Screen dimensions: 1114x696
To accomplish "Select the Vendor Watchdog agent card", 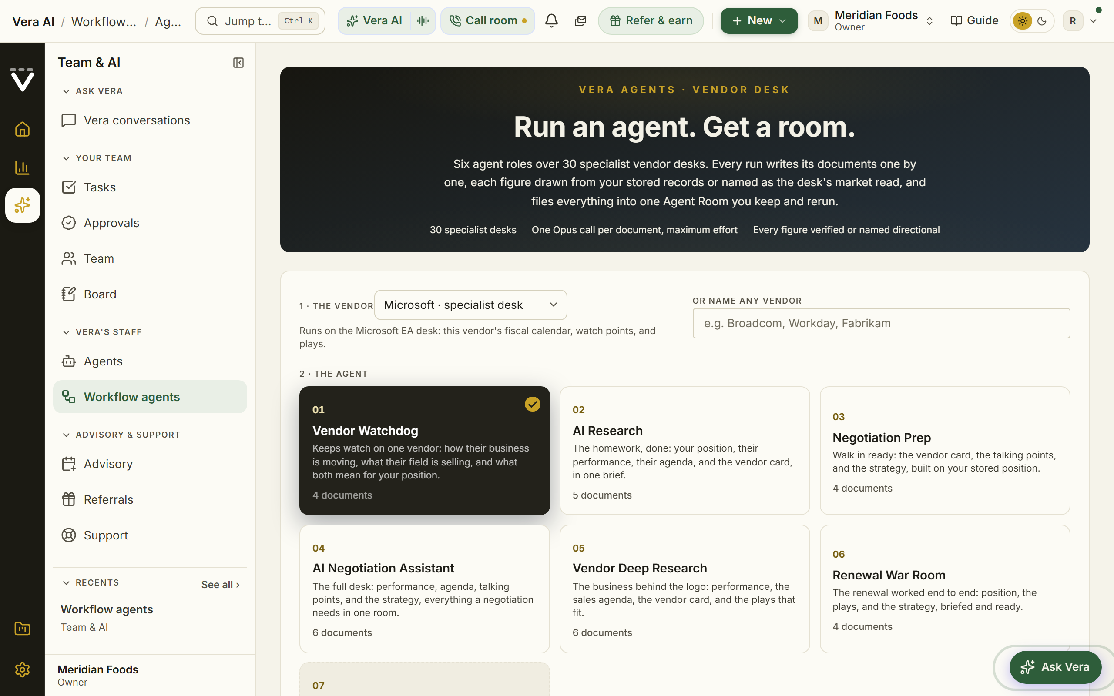I will click(424, 451).
